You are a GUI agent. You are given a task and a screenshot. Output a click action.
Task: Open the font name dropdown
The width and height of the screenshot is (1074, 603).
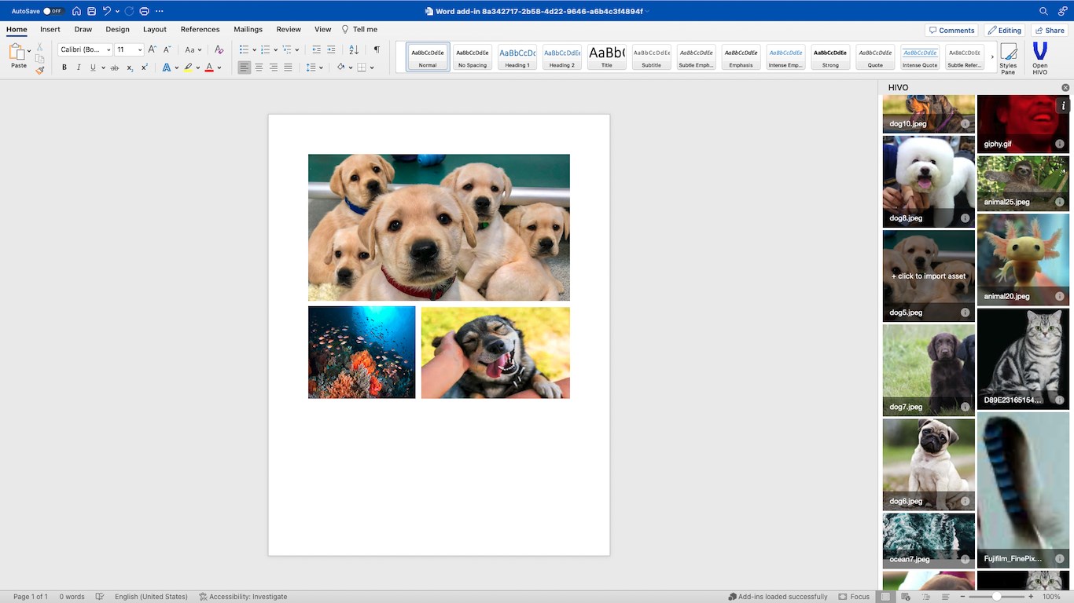(x=109, y=49)
